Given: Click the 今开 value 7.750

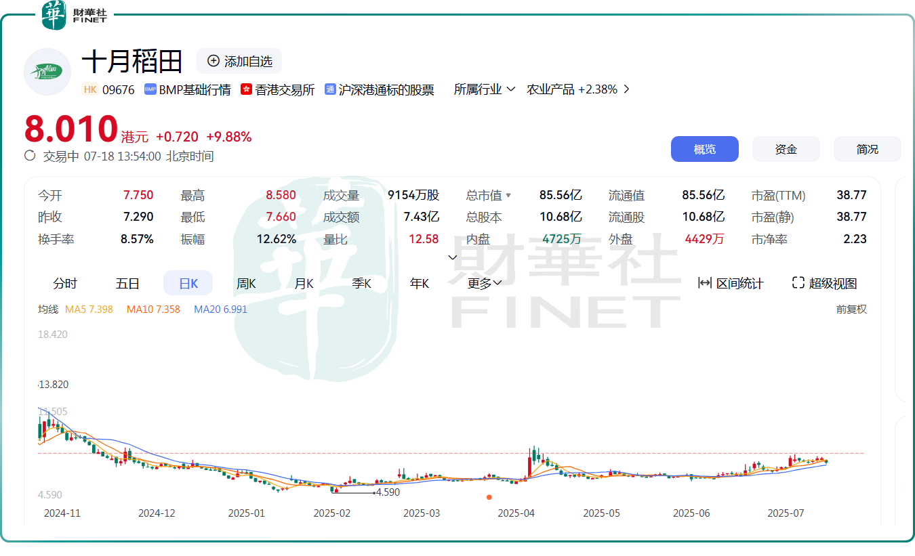Looking at the screenshot, I should [138, 195].
